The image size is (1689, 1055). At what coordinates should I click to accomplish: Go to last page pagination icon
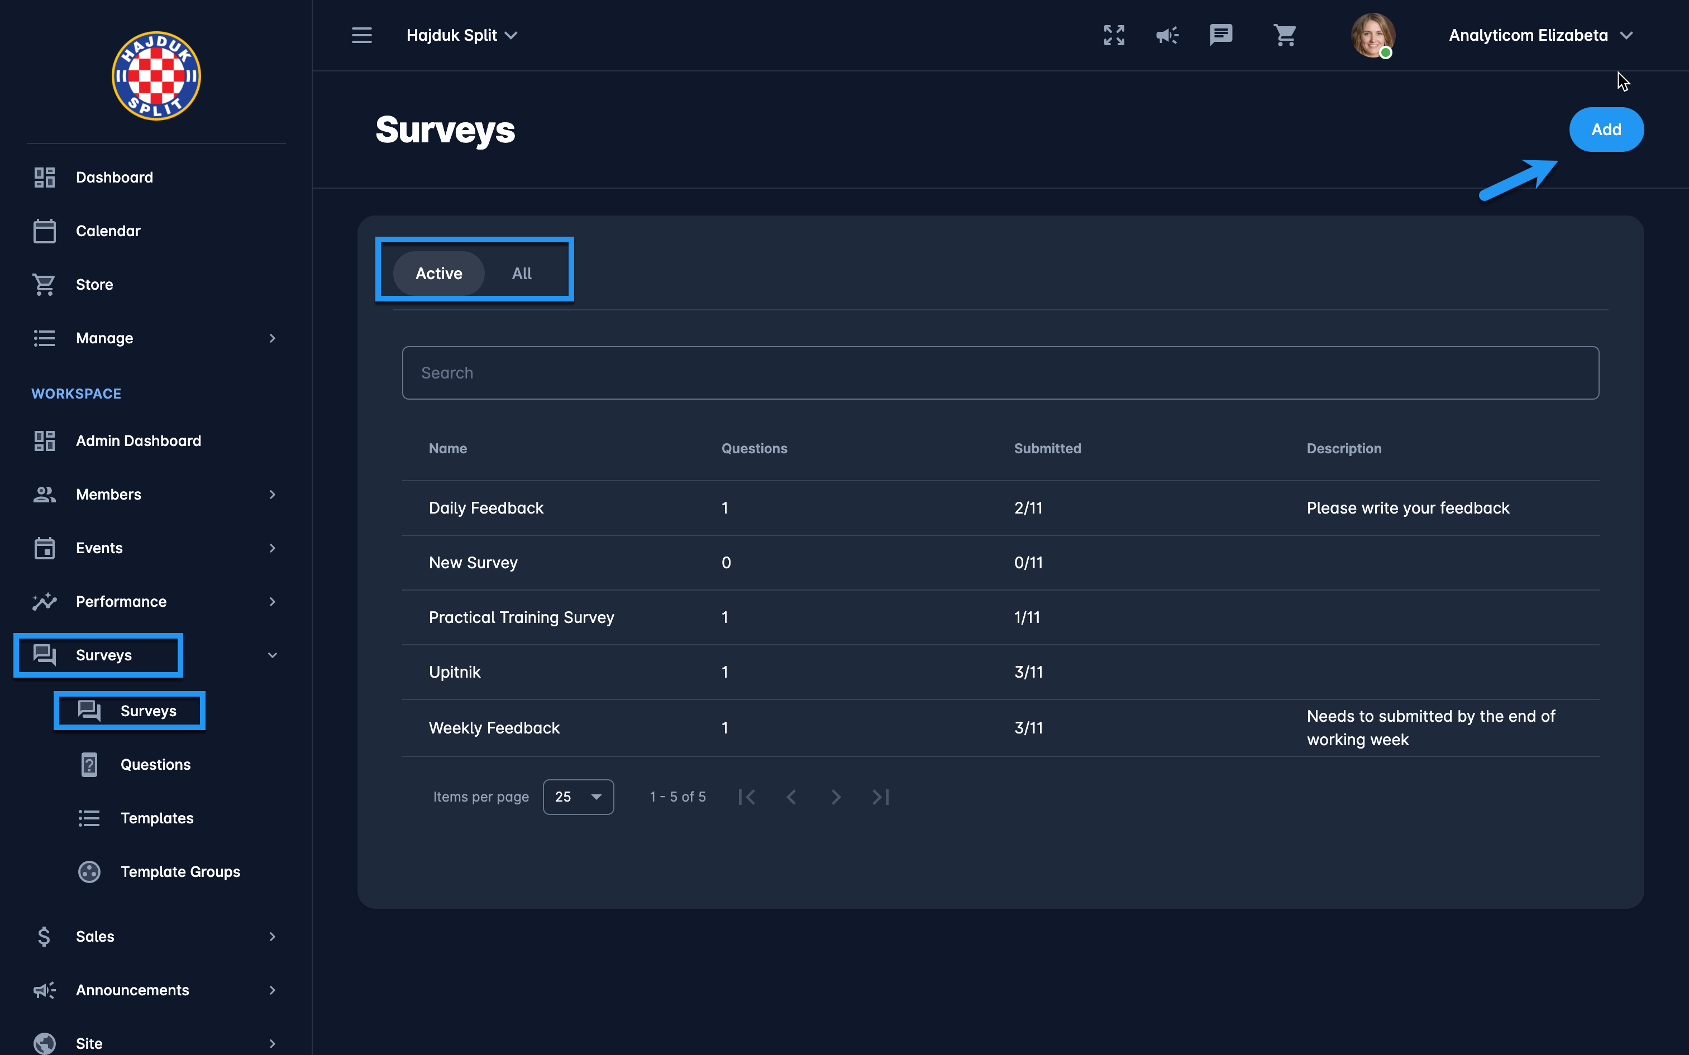pos(881,797)
